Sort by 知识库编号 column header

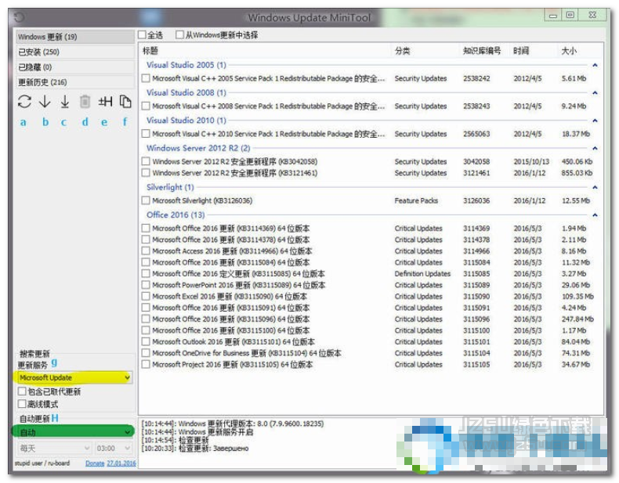click(482, 50)
